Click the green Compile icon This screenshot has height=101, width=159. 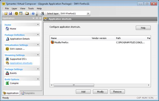pos(7,83)
